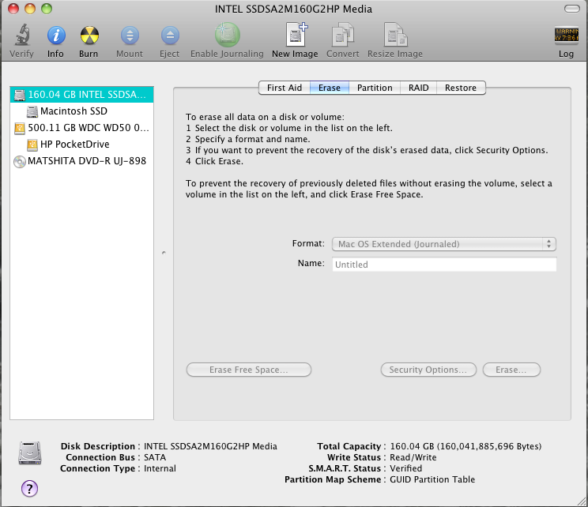Click the WDC WD50 external drive icon

click(x=20, y=129)
